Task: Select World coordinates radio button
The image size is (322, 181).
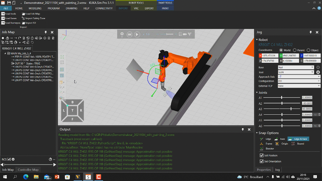Action: 281,50
